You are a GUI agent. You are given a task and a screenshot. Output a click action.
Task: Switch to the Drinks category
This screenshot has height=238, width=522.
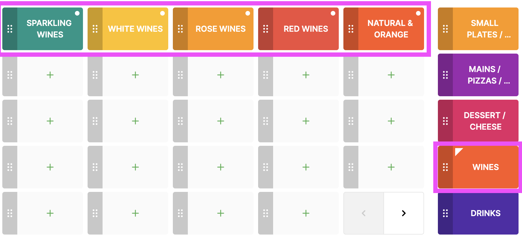point(485,213)
